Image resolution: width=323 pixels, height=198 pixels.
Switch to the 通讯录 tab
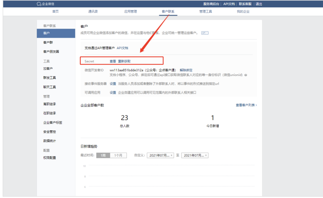click(93, 12)
